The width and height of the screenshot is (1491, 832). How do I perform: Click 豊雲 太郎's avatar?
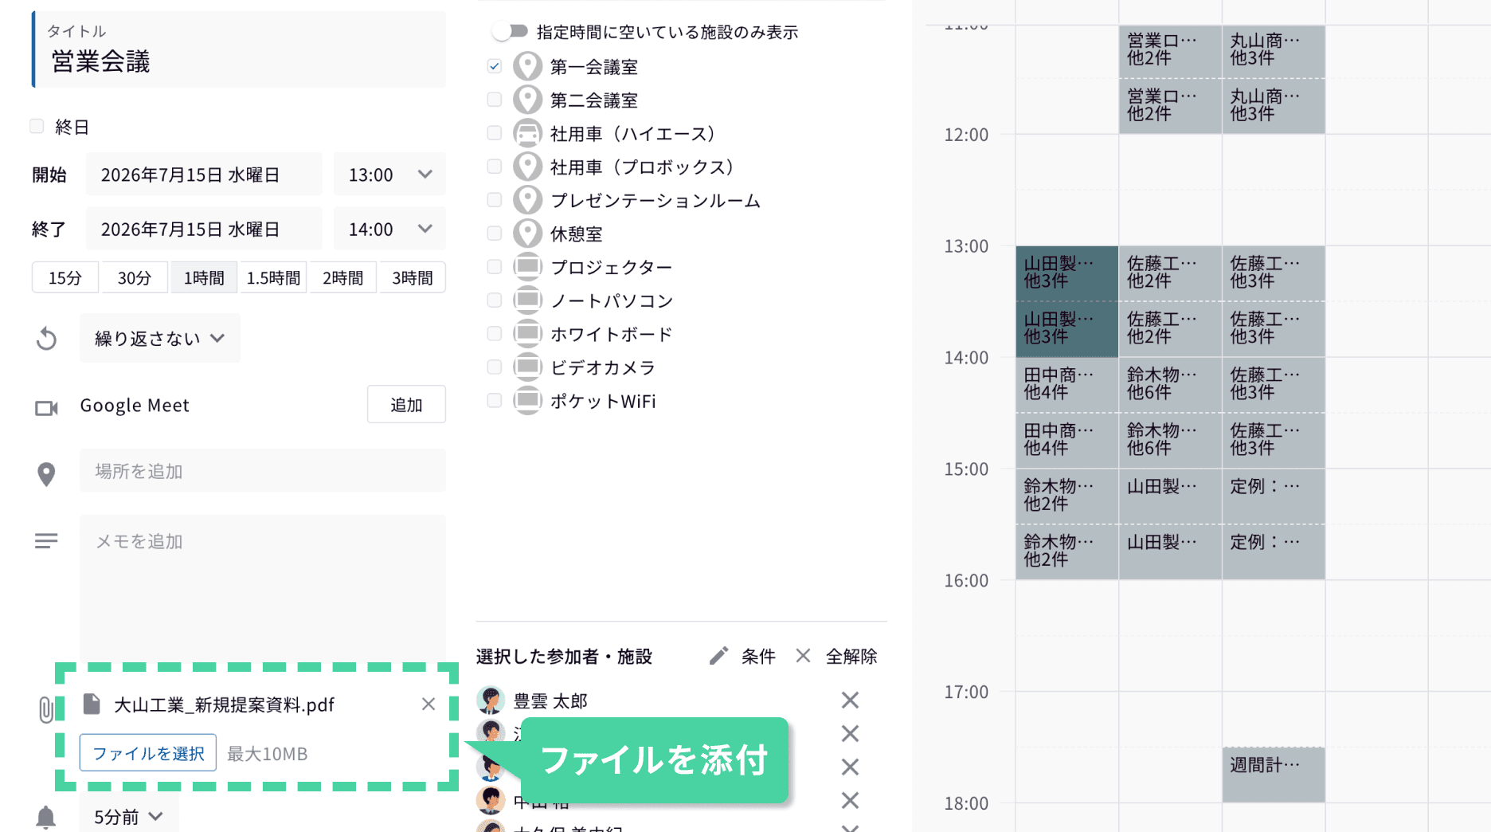point(491,701)
